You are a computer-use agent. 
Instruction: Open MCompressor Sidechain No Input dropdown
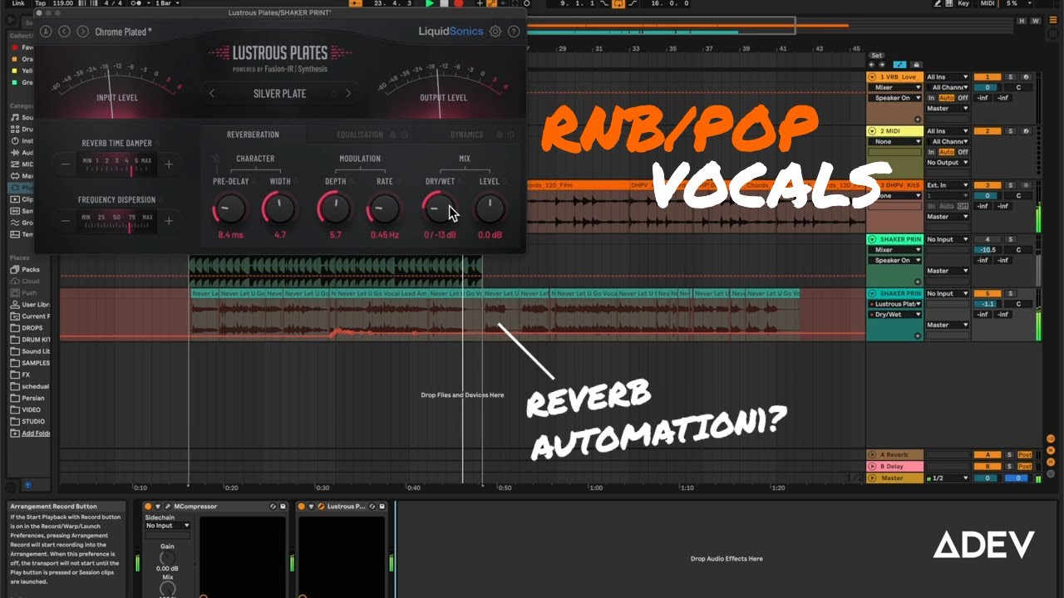tap(168, 526)
